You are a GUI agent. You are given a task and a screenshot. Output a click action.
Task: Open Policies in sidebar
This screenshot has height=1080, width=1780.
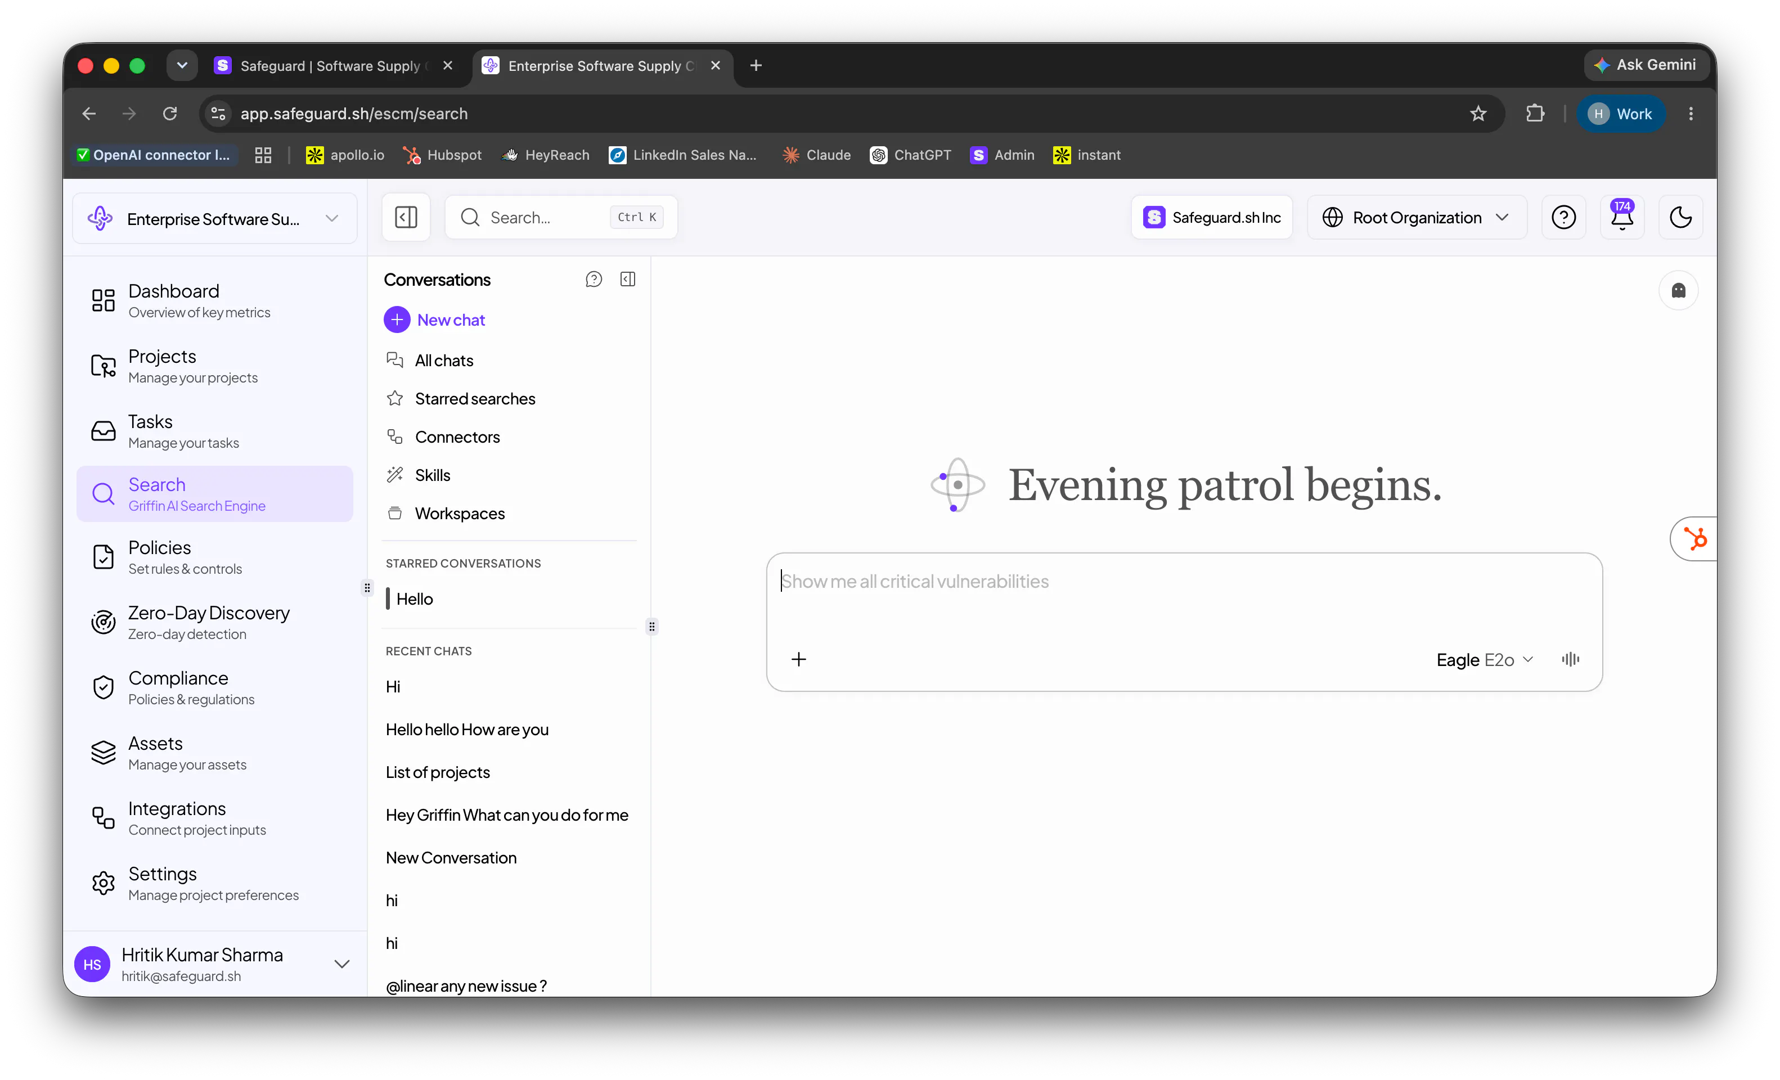click(214, 557)
